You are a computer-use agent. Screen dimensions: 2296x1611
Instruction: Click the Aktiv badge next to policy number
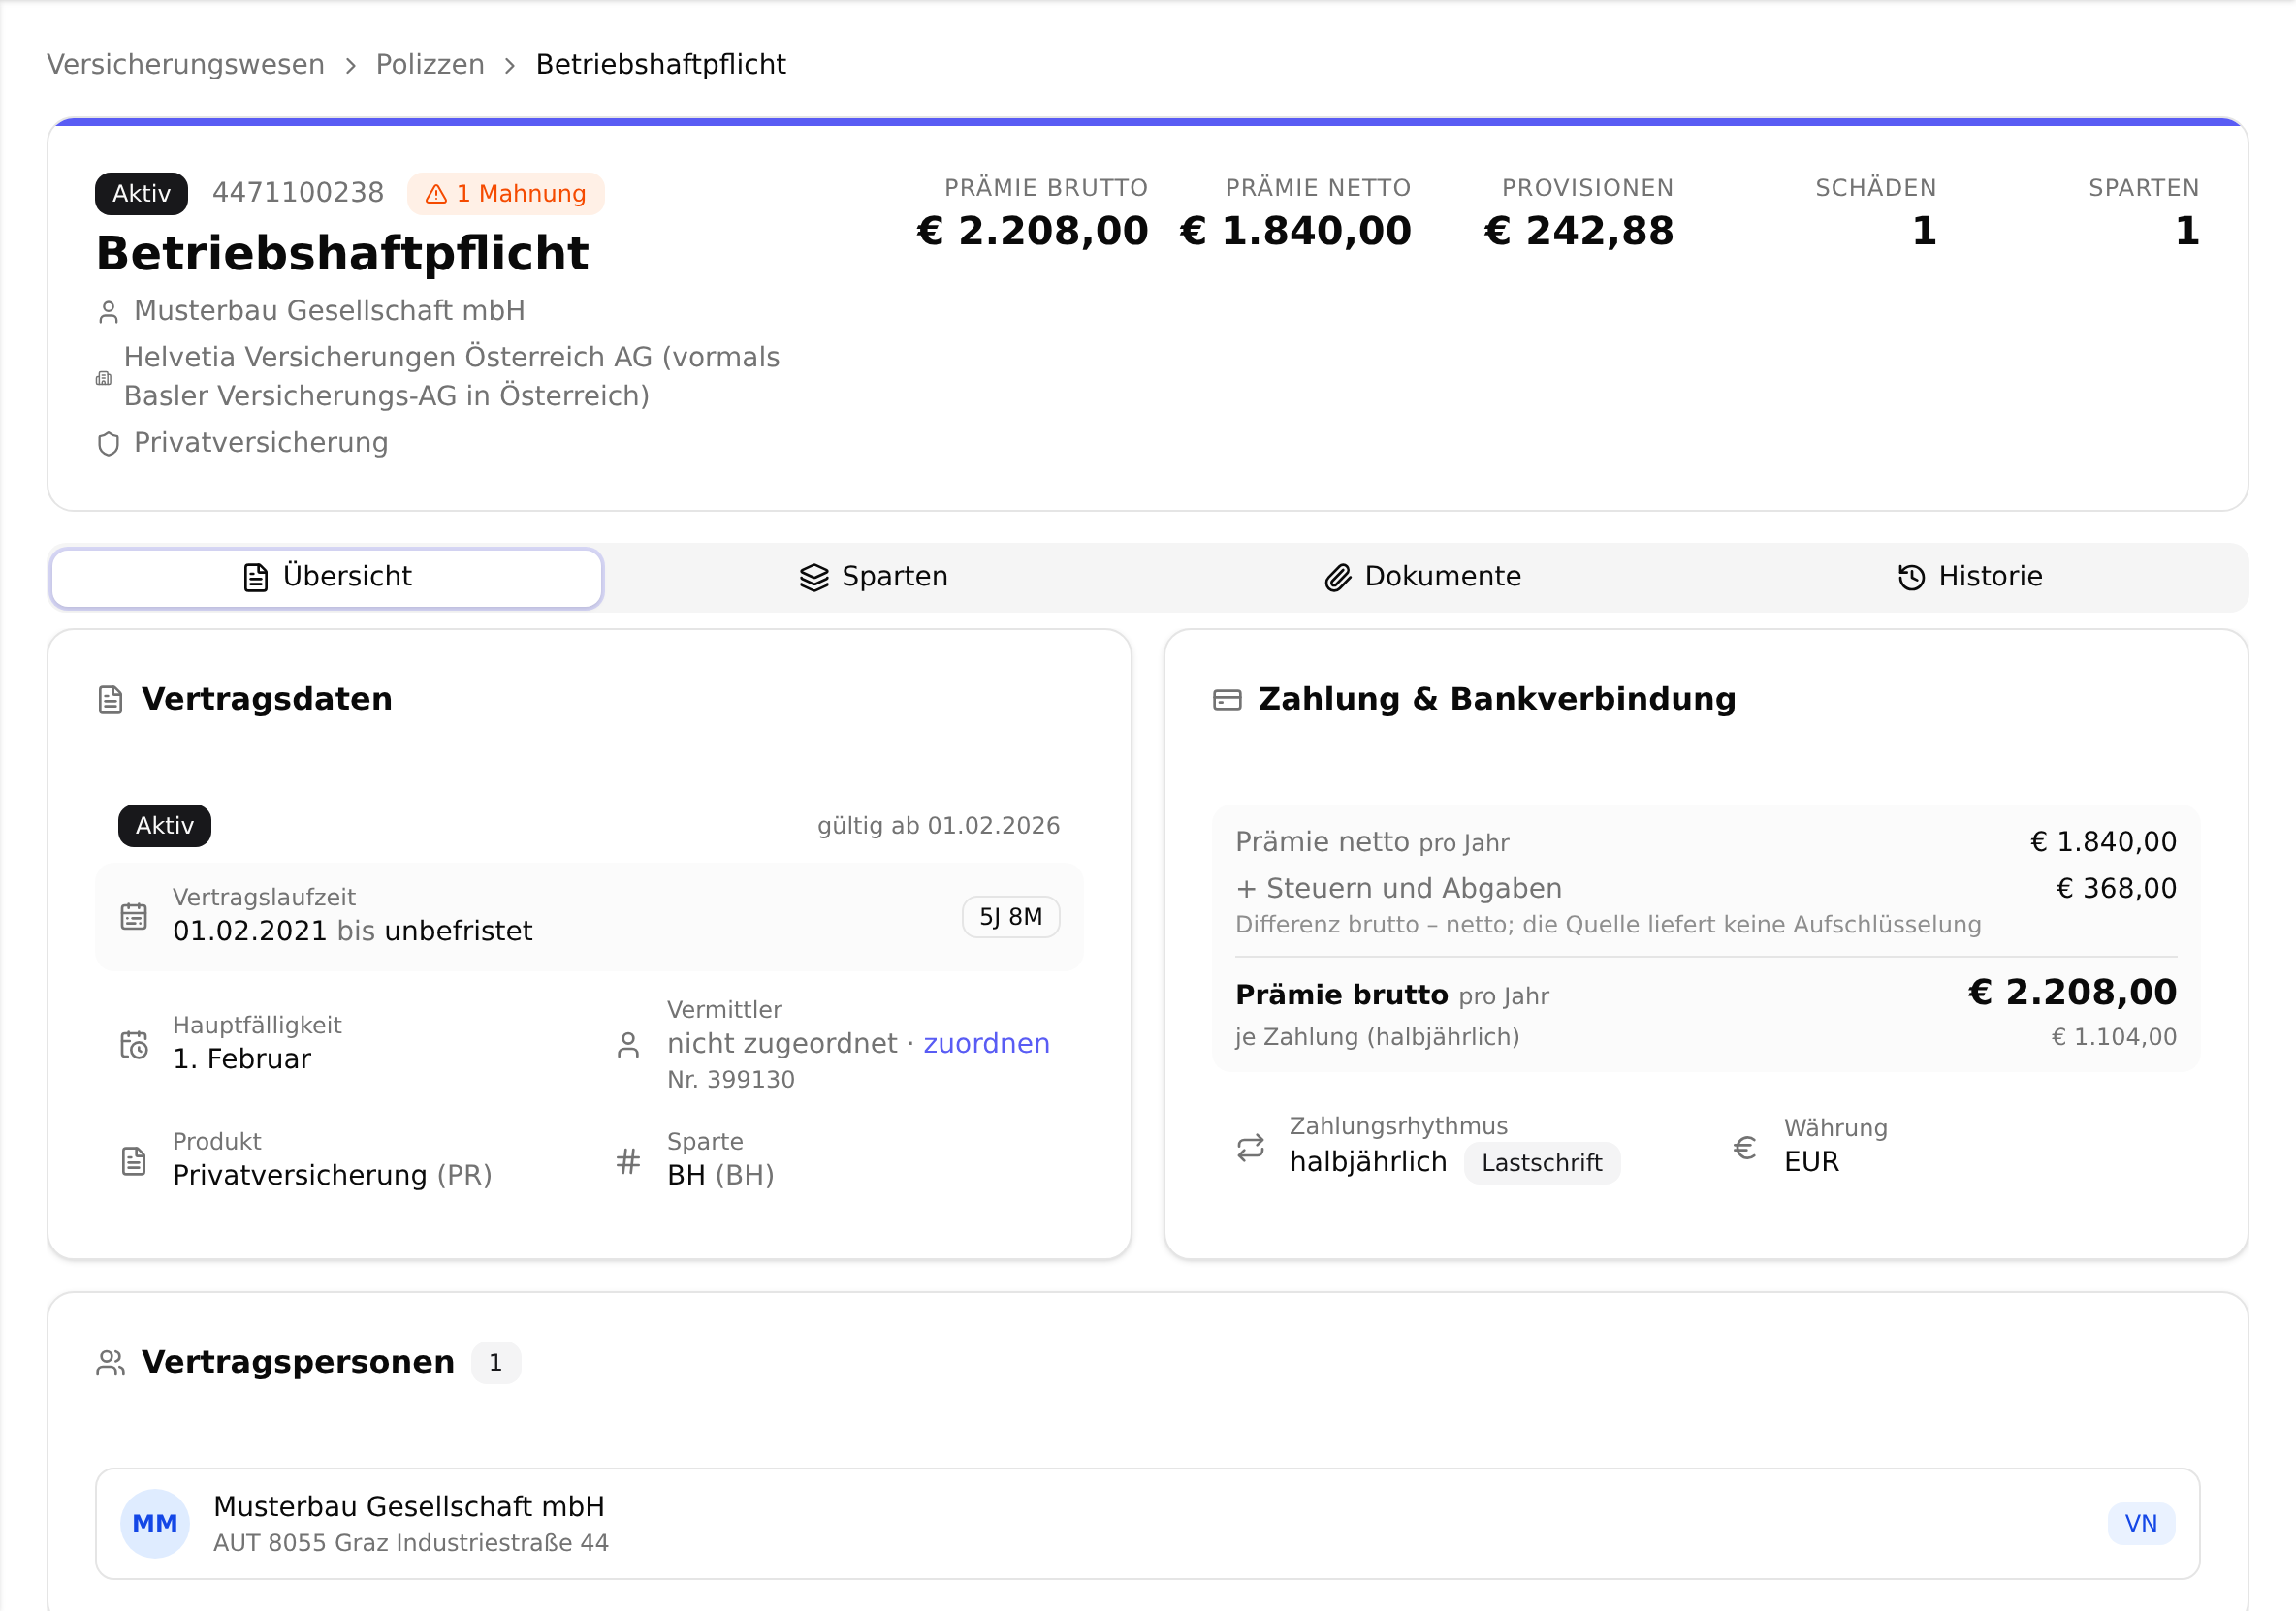point(141,193)
